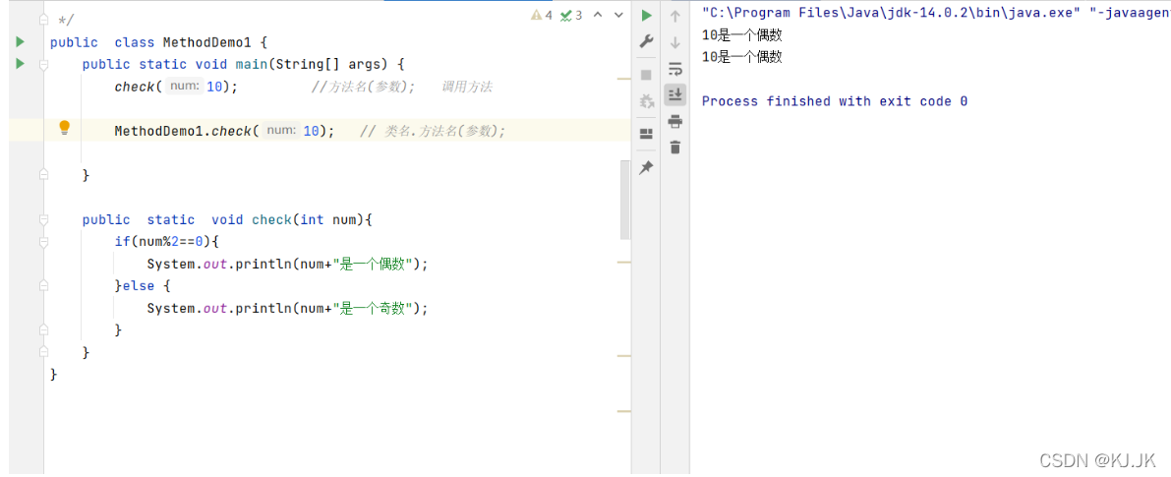Collapse the if(num%2==0) block fold marker
Screen dimensions: 1171x477
point(44,243)
